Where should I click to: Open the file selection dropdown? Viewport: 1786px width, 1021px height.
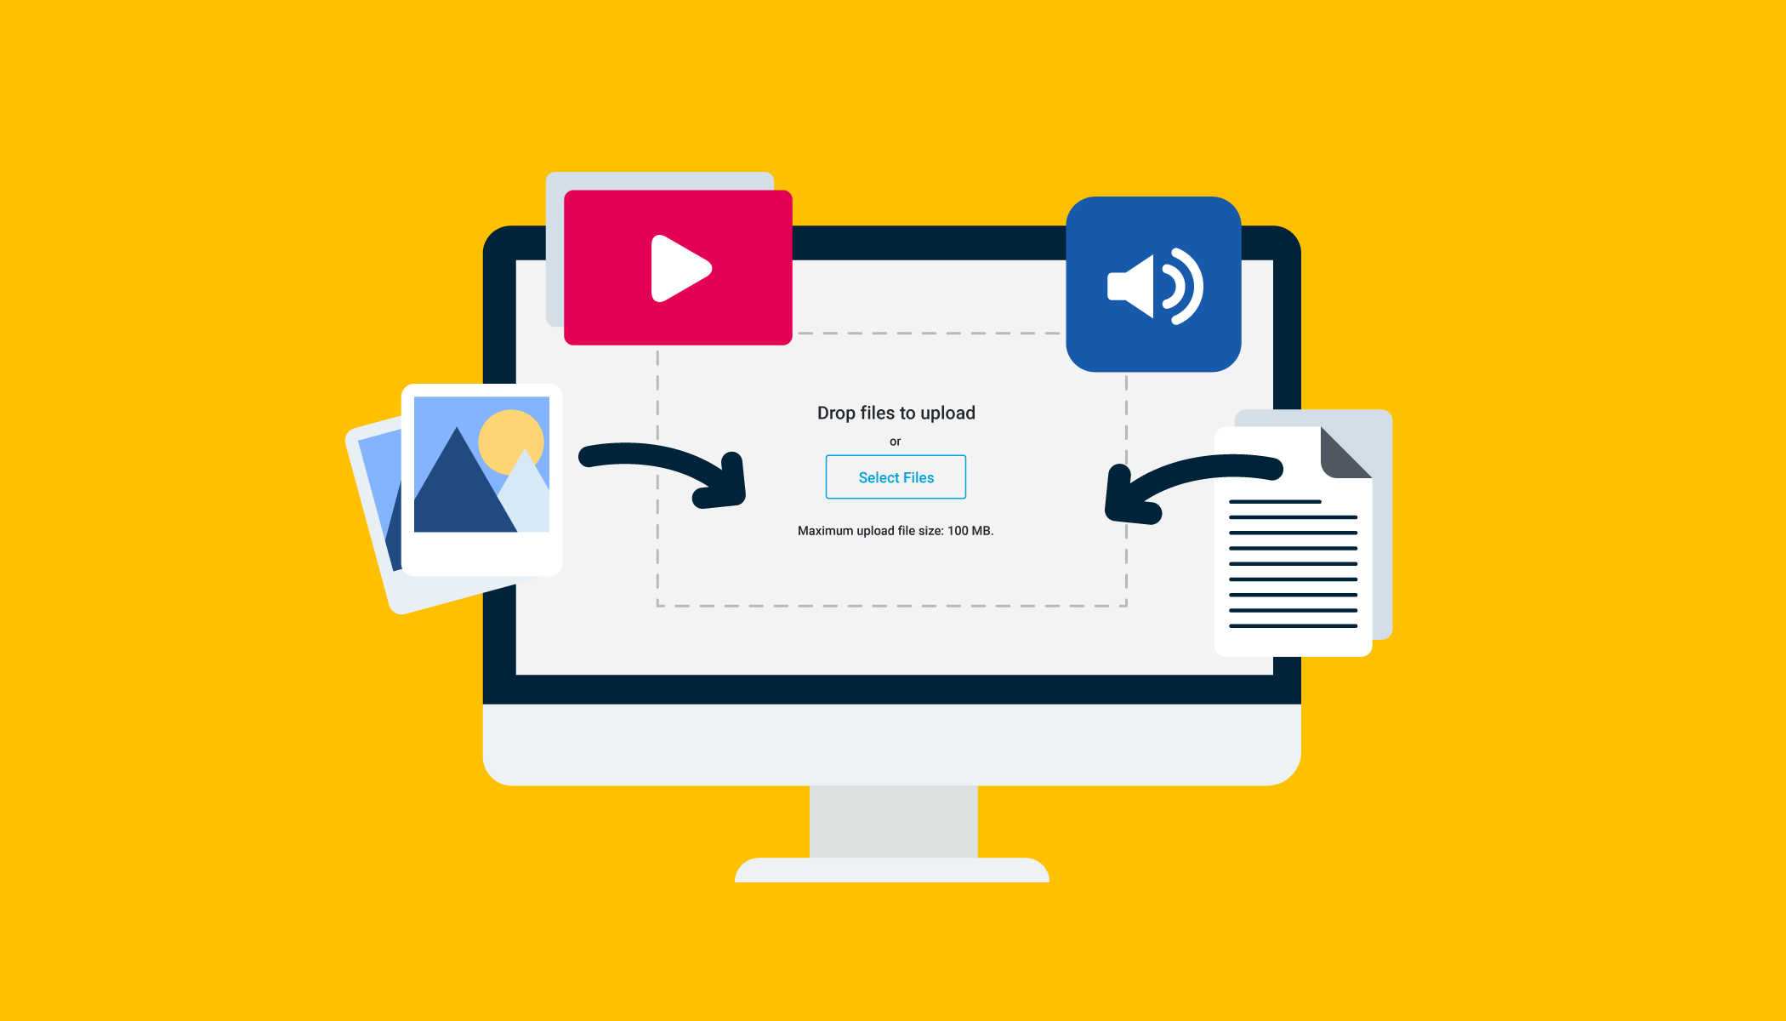(x=896, y=476)
